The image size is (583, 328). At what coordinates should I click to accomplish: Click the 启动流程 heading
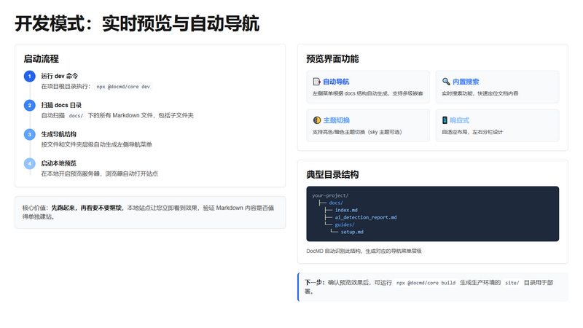[x=42, y=59]
